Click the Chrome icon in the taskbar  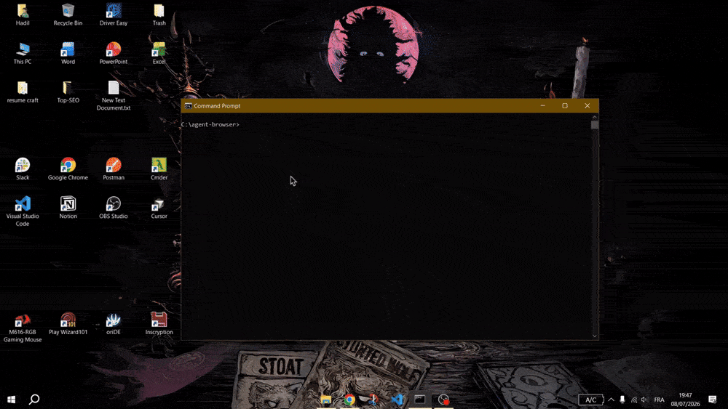[x=349, y=400]
